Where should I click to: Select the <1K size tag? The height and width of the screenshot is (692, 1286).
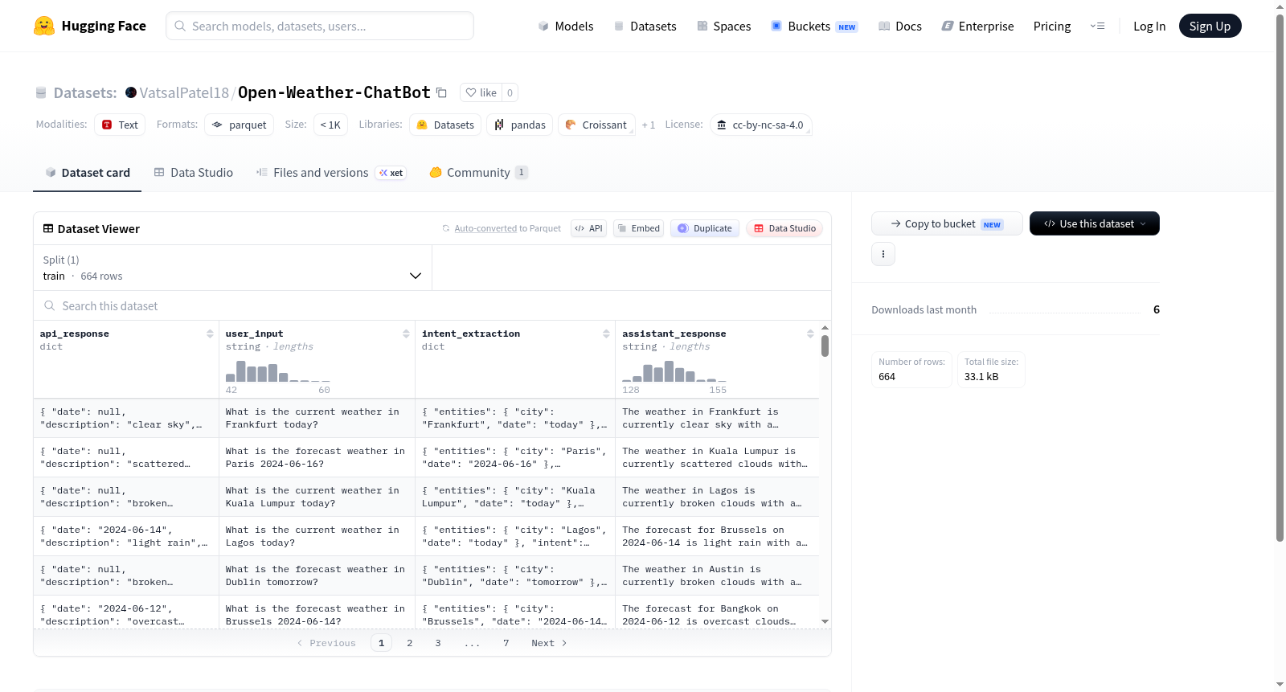pyautogui.click(x=330, y=125)
